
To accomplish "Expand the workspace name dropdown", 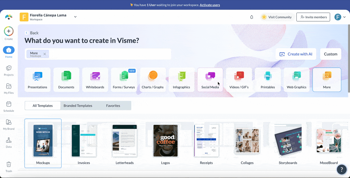I will [75, 17].
